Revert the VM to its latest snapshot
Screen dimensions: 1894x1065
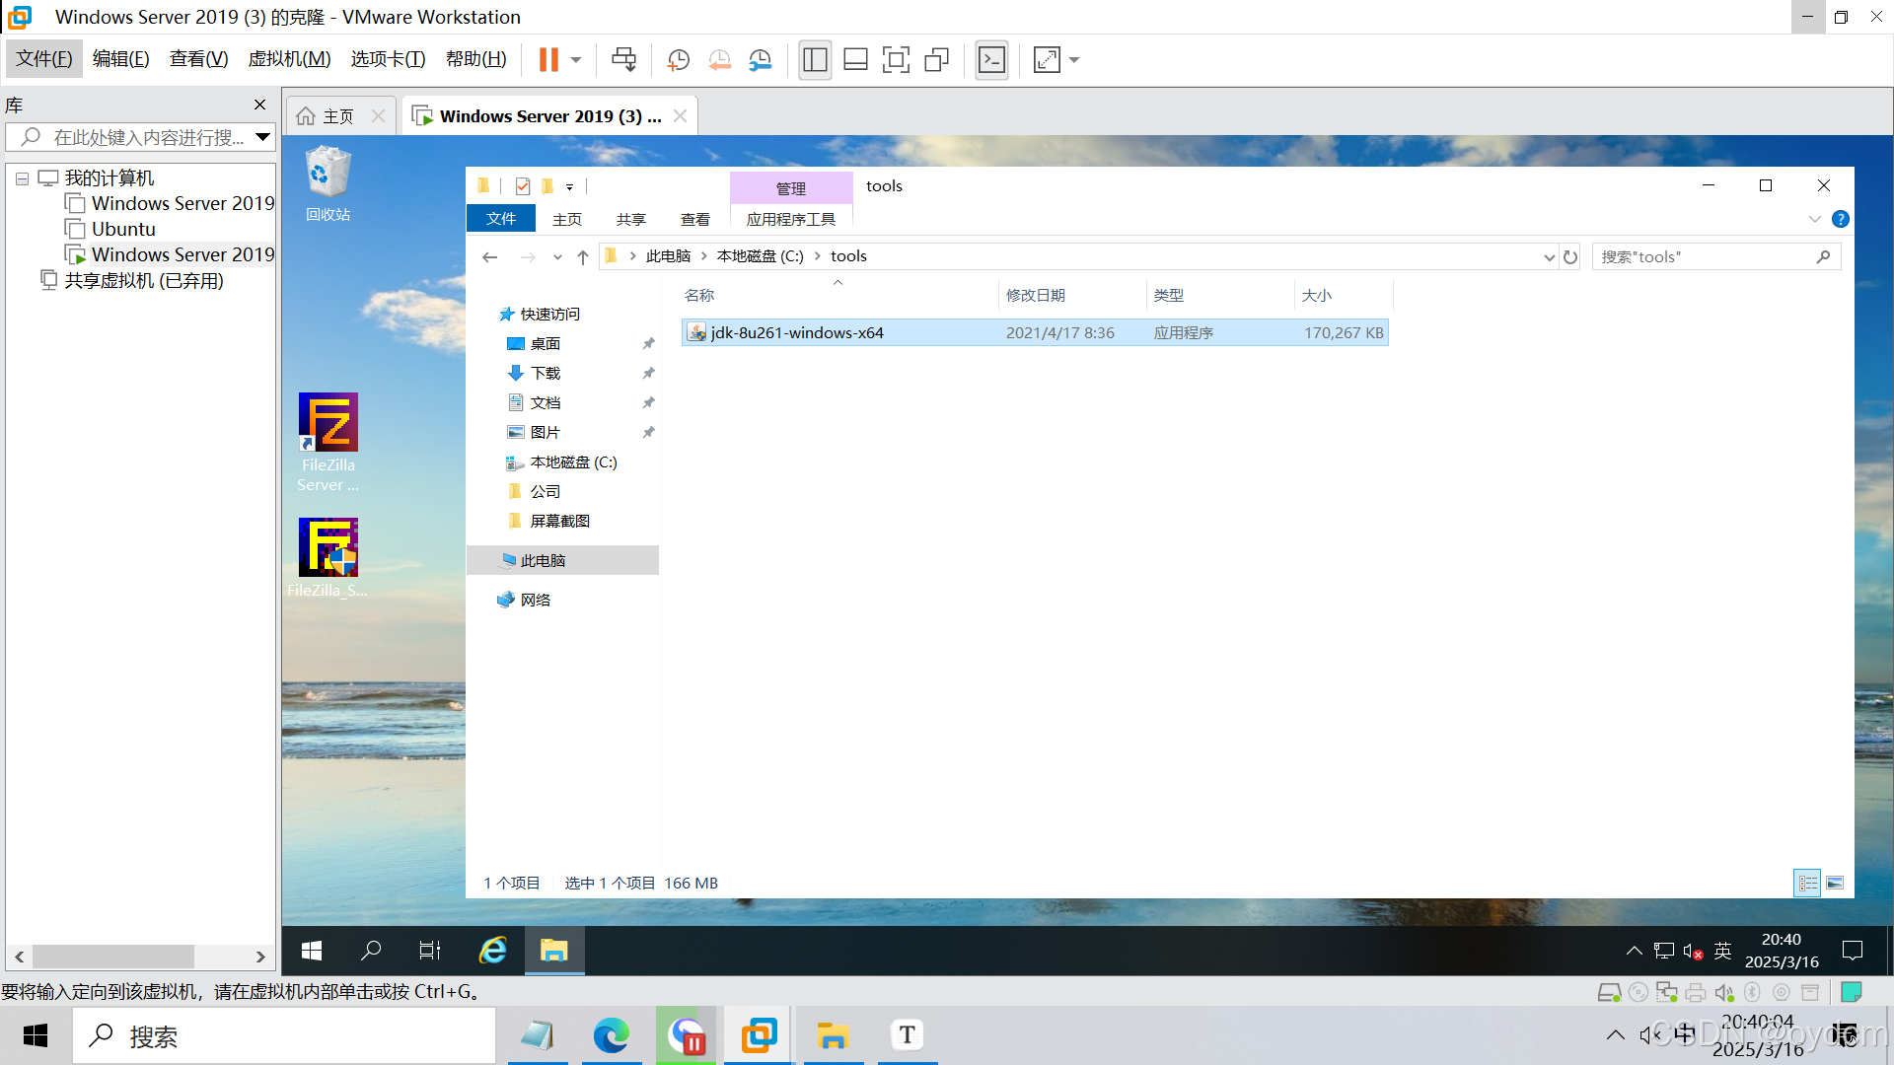(719, 59)
